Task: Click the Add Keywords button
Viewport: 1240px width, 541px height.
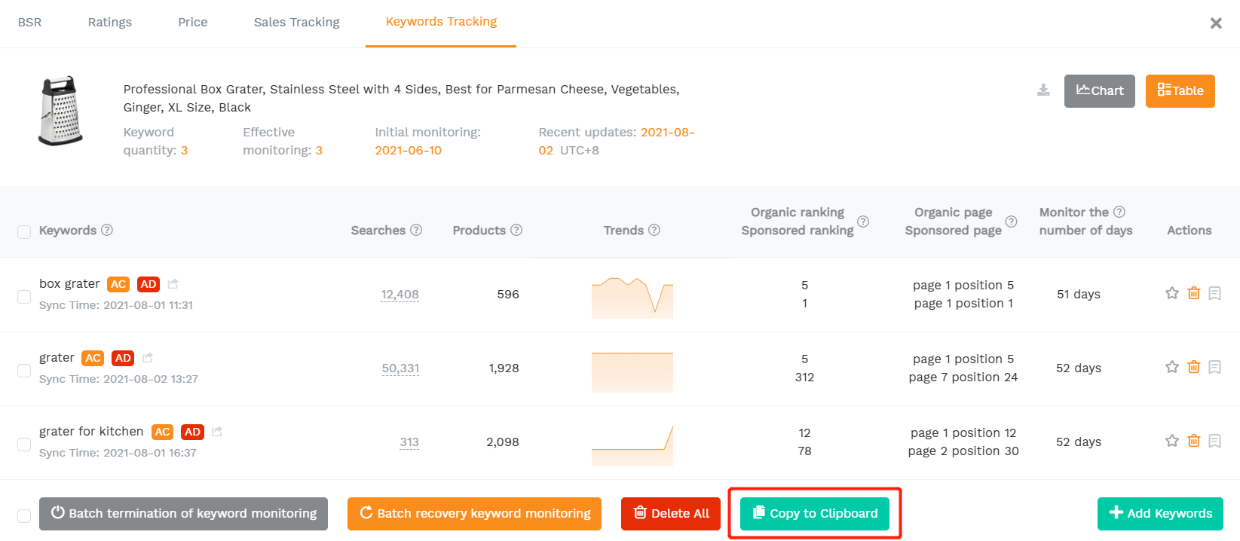Action: click(1160, 513)
